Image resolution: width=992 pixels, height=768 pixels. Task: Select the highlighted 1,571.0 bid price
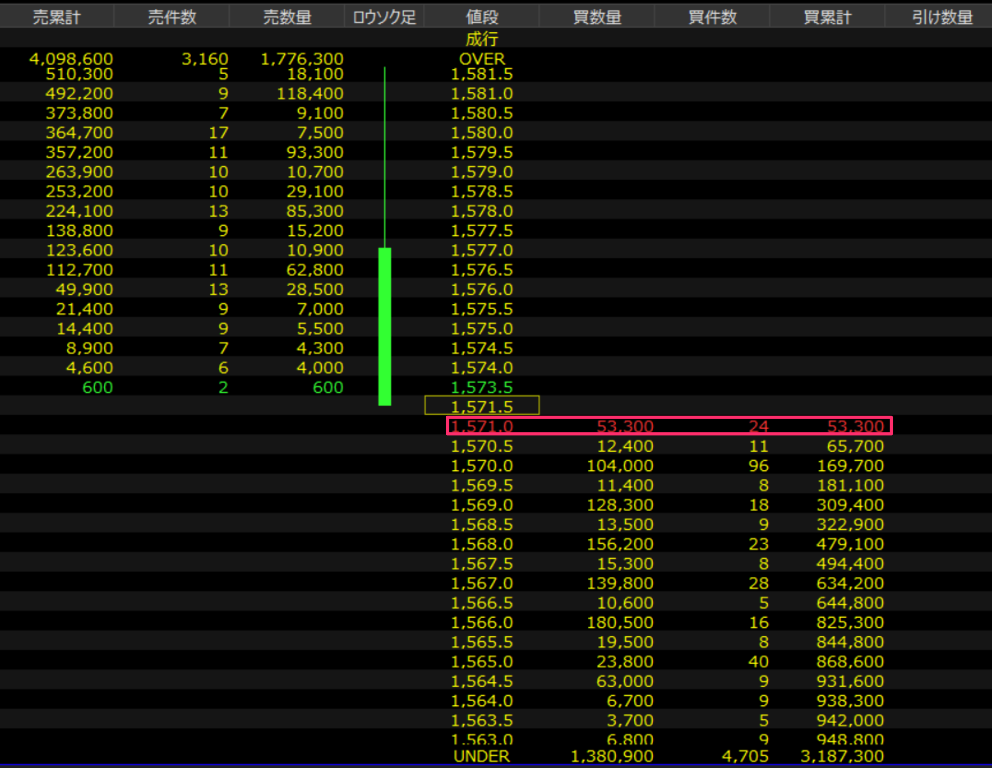[x=482, y=426]
